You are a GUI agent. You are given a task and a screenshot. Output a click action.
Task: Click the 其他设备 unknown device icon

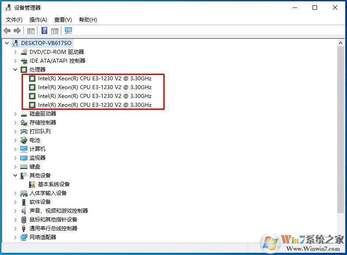click(23, 176)
